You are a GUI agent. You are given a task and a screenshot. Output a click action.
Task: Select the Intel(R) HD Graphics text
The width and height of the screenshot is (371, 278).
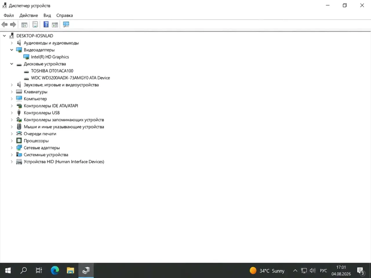pos(50,57)
